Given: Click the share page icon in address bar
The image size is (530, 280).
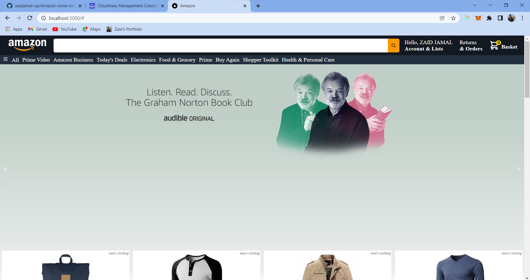Looking at the screenshot, I should click(x=442, y=18).
